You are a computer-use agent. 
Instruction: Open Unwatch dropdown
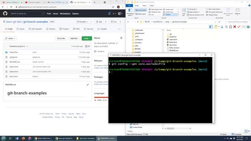82,22
